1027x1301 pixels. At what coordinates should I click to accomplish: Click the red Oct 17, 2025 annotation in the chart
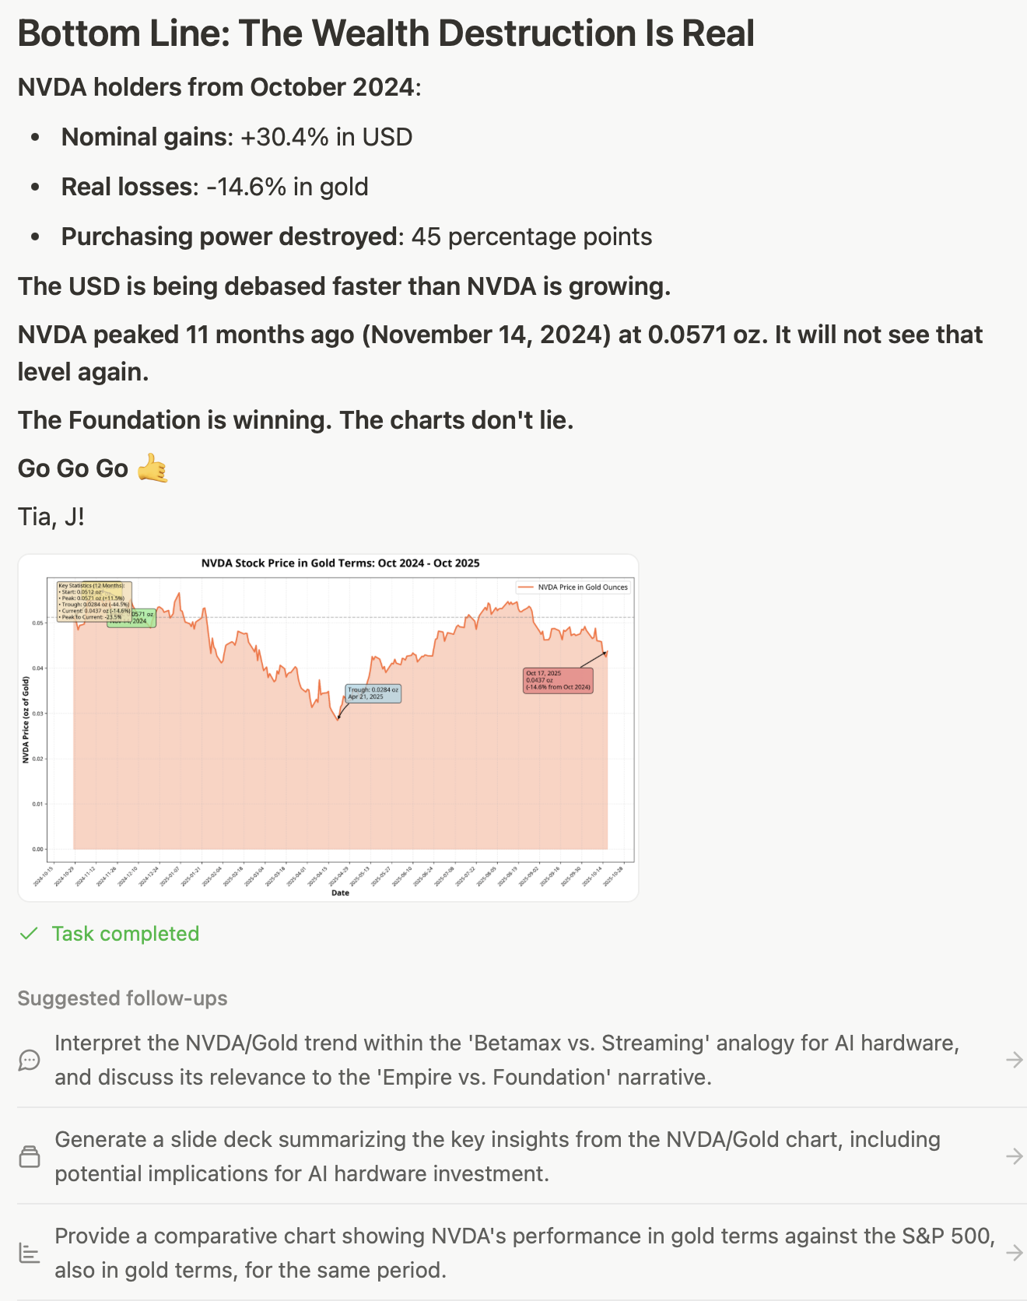(x=558, y=680)
